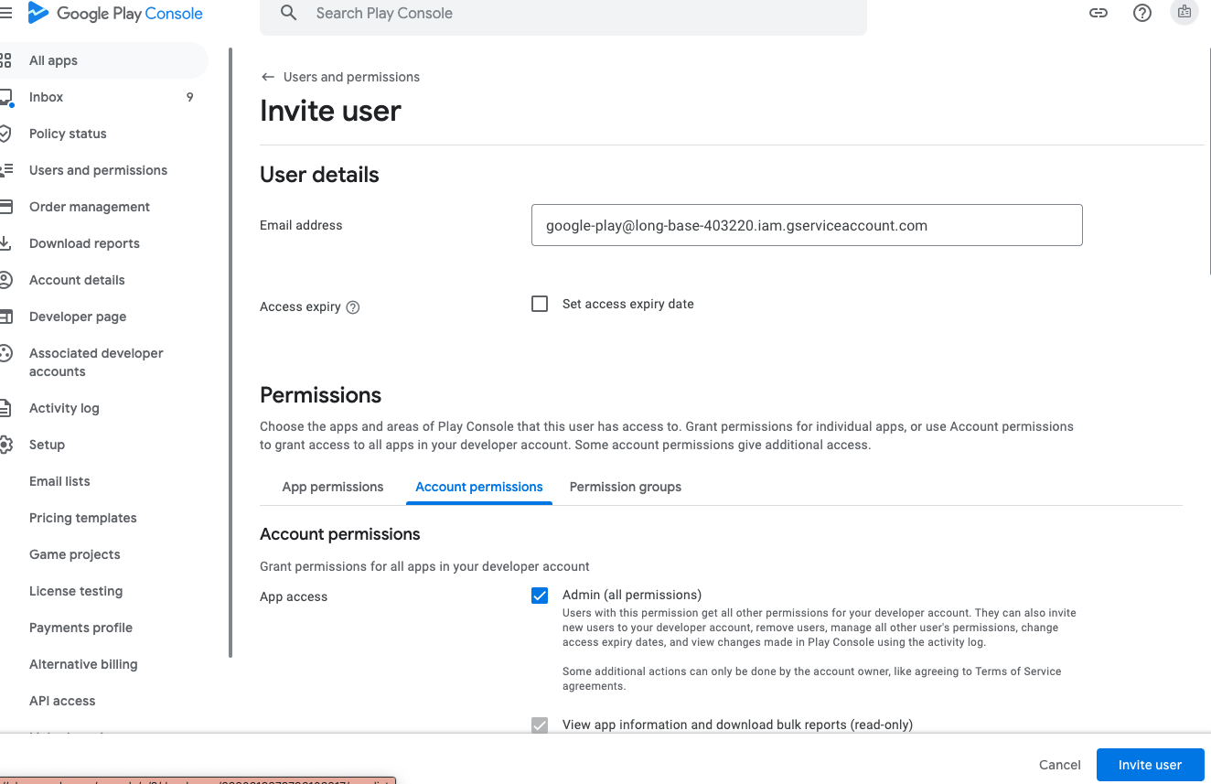Open the Access expiry help tooltip icon
The height and width of the screenshot is (784, 1211).
pos(353,306)
